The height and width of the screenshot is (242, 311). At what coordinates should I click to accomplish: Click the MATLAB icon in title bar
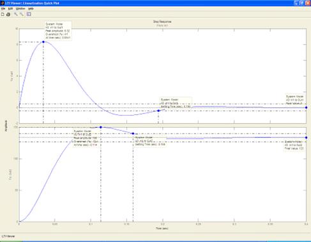(3, 3)
